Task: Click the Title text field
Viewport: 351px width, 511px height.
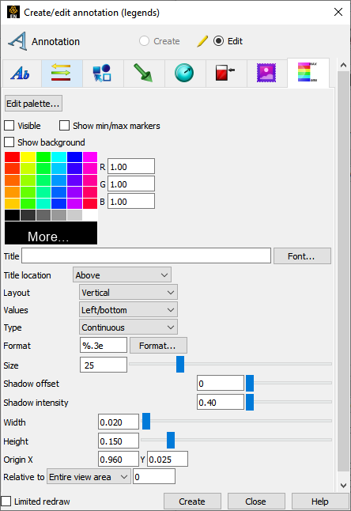Action: pos(146,255)
